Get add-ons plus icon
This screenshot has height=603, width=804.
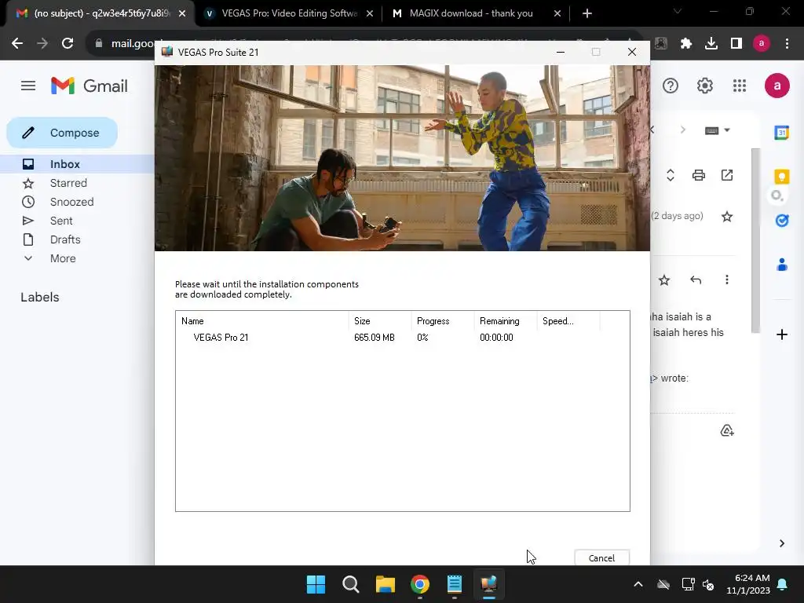[x=781, y=334]
